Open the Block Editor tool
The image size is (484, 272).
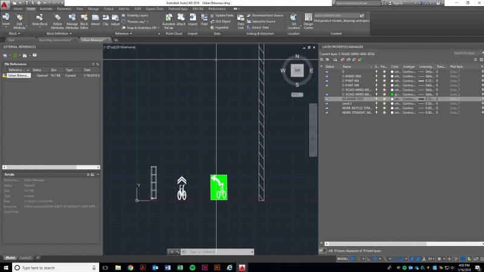coord(84,19)
